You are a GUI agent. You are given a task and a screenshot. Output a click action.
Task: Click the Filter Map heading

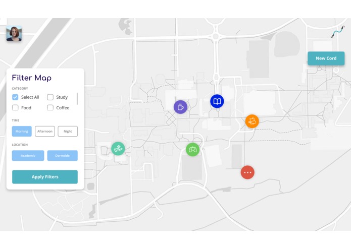31,78
